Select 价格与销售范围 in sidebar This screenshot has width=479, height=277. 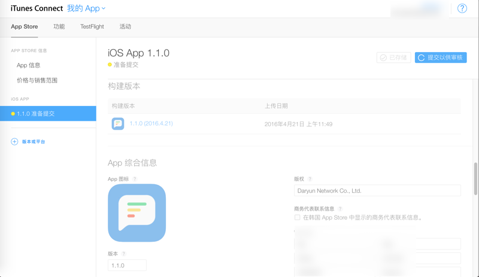37,80
